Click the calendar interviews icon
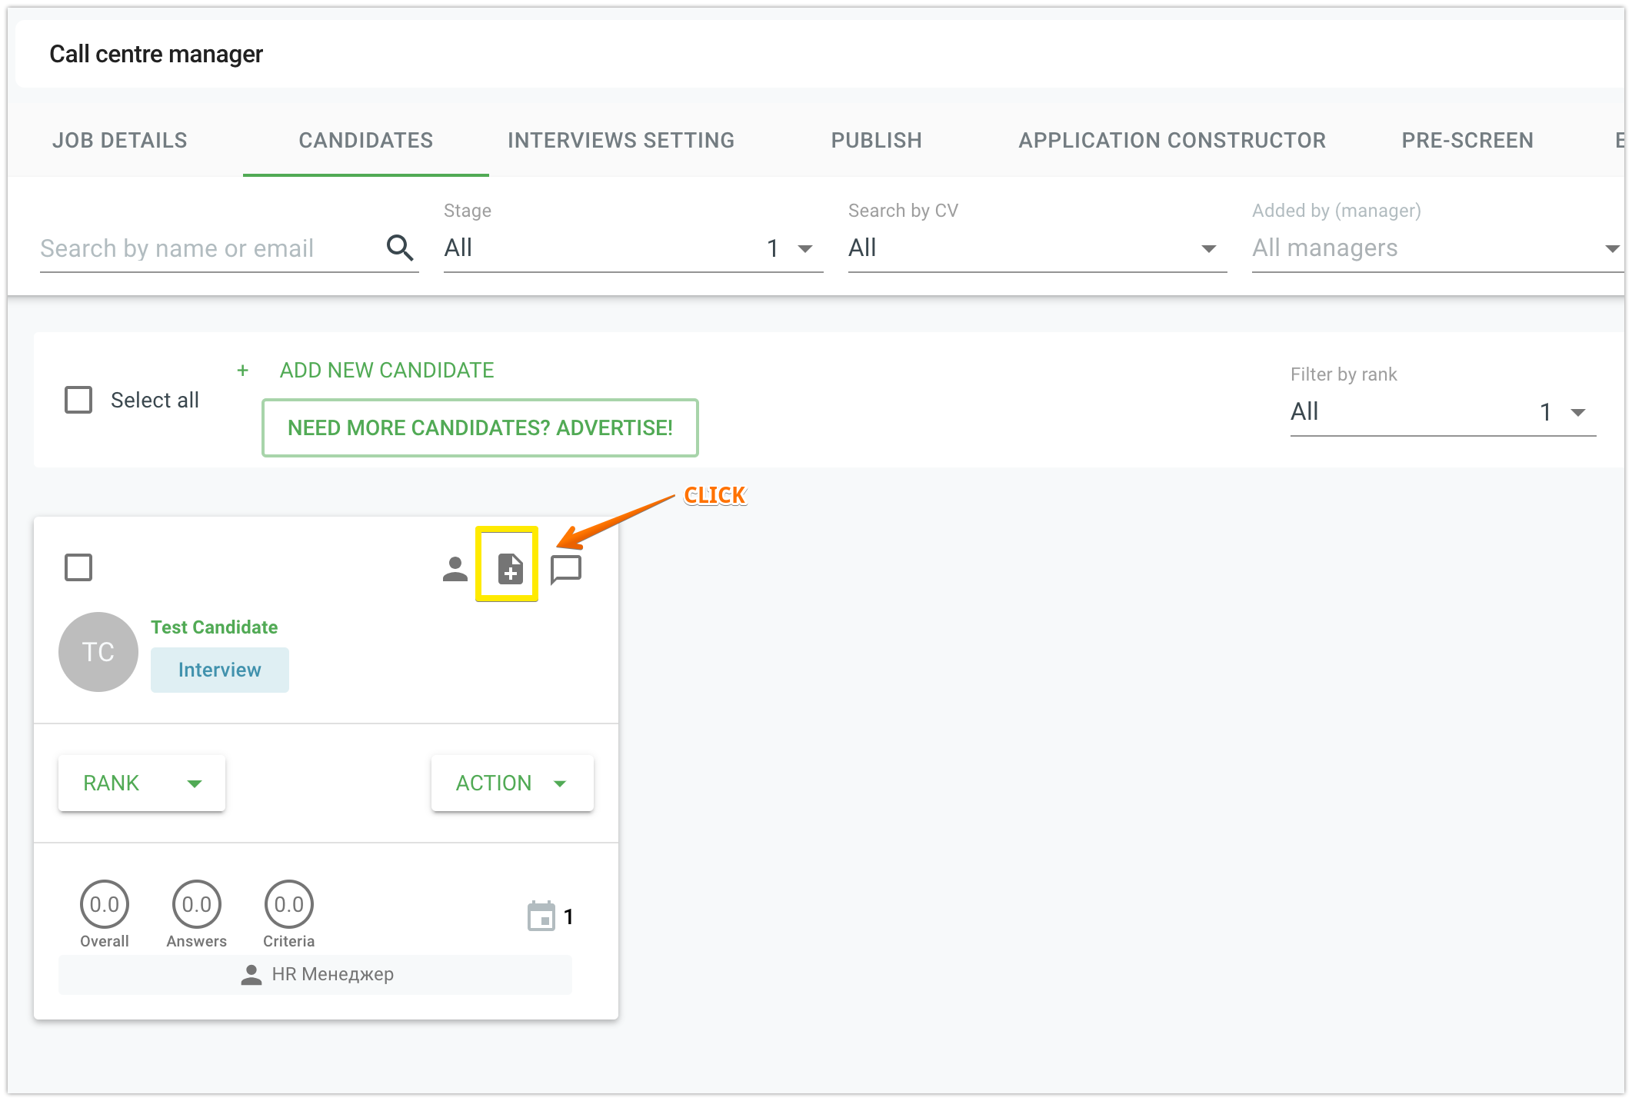Screen dimensions: 1632x1101 coord(541,916)
